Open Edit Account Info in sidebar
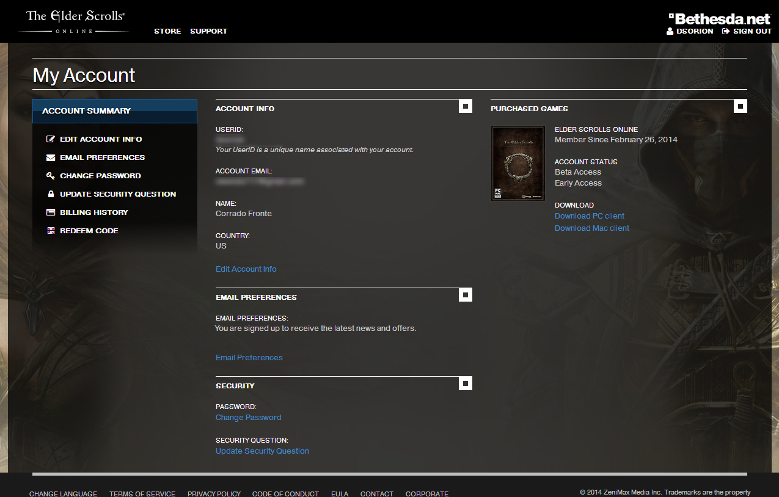The height and width of the screenshot is (497, 779). pos(101,139)
